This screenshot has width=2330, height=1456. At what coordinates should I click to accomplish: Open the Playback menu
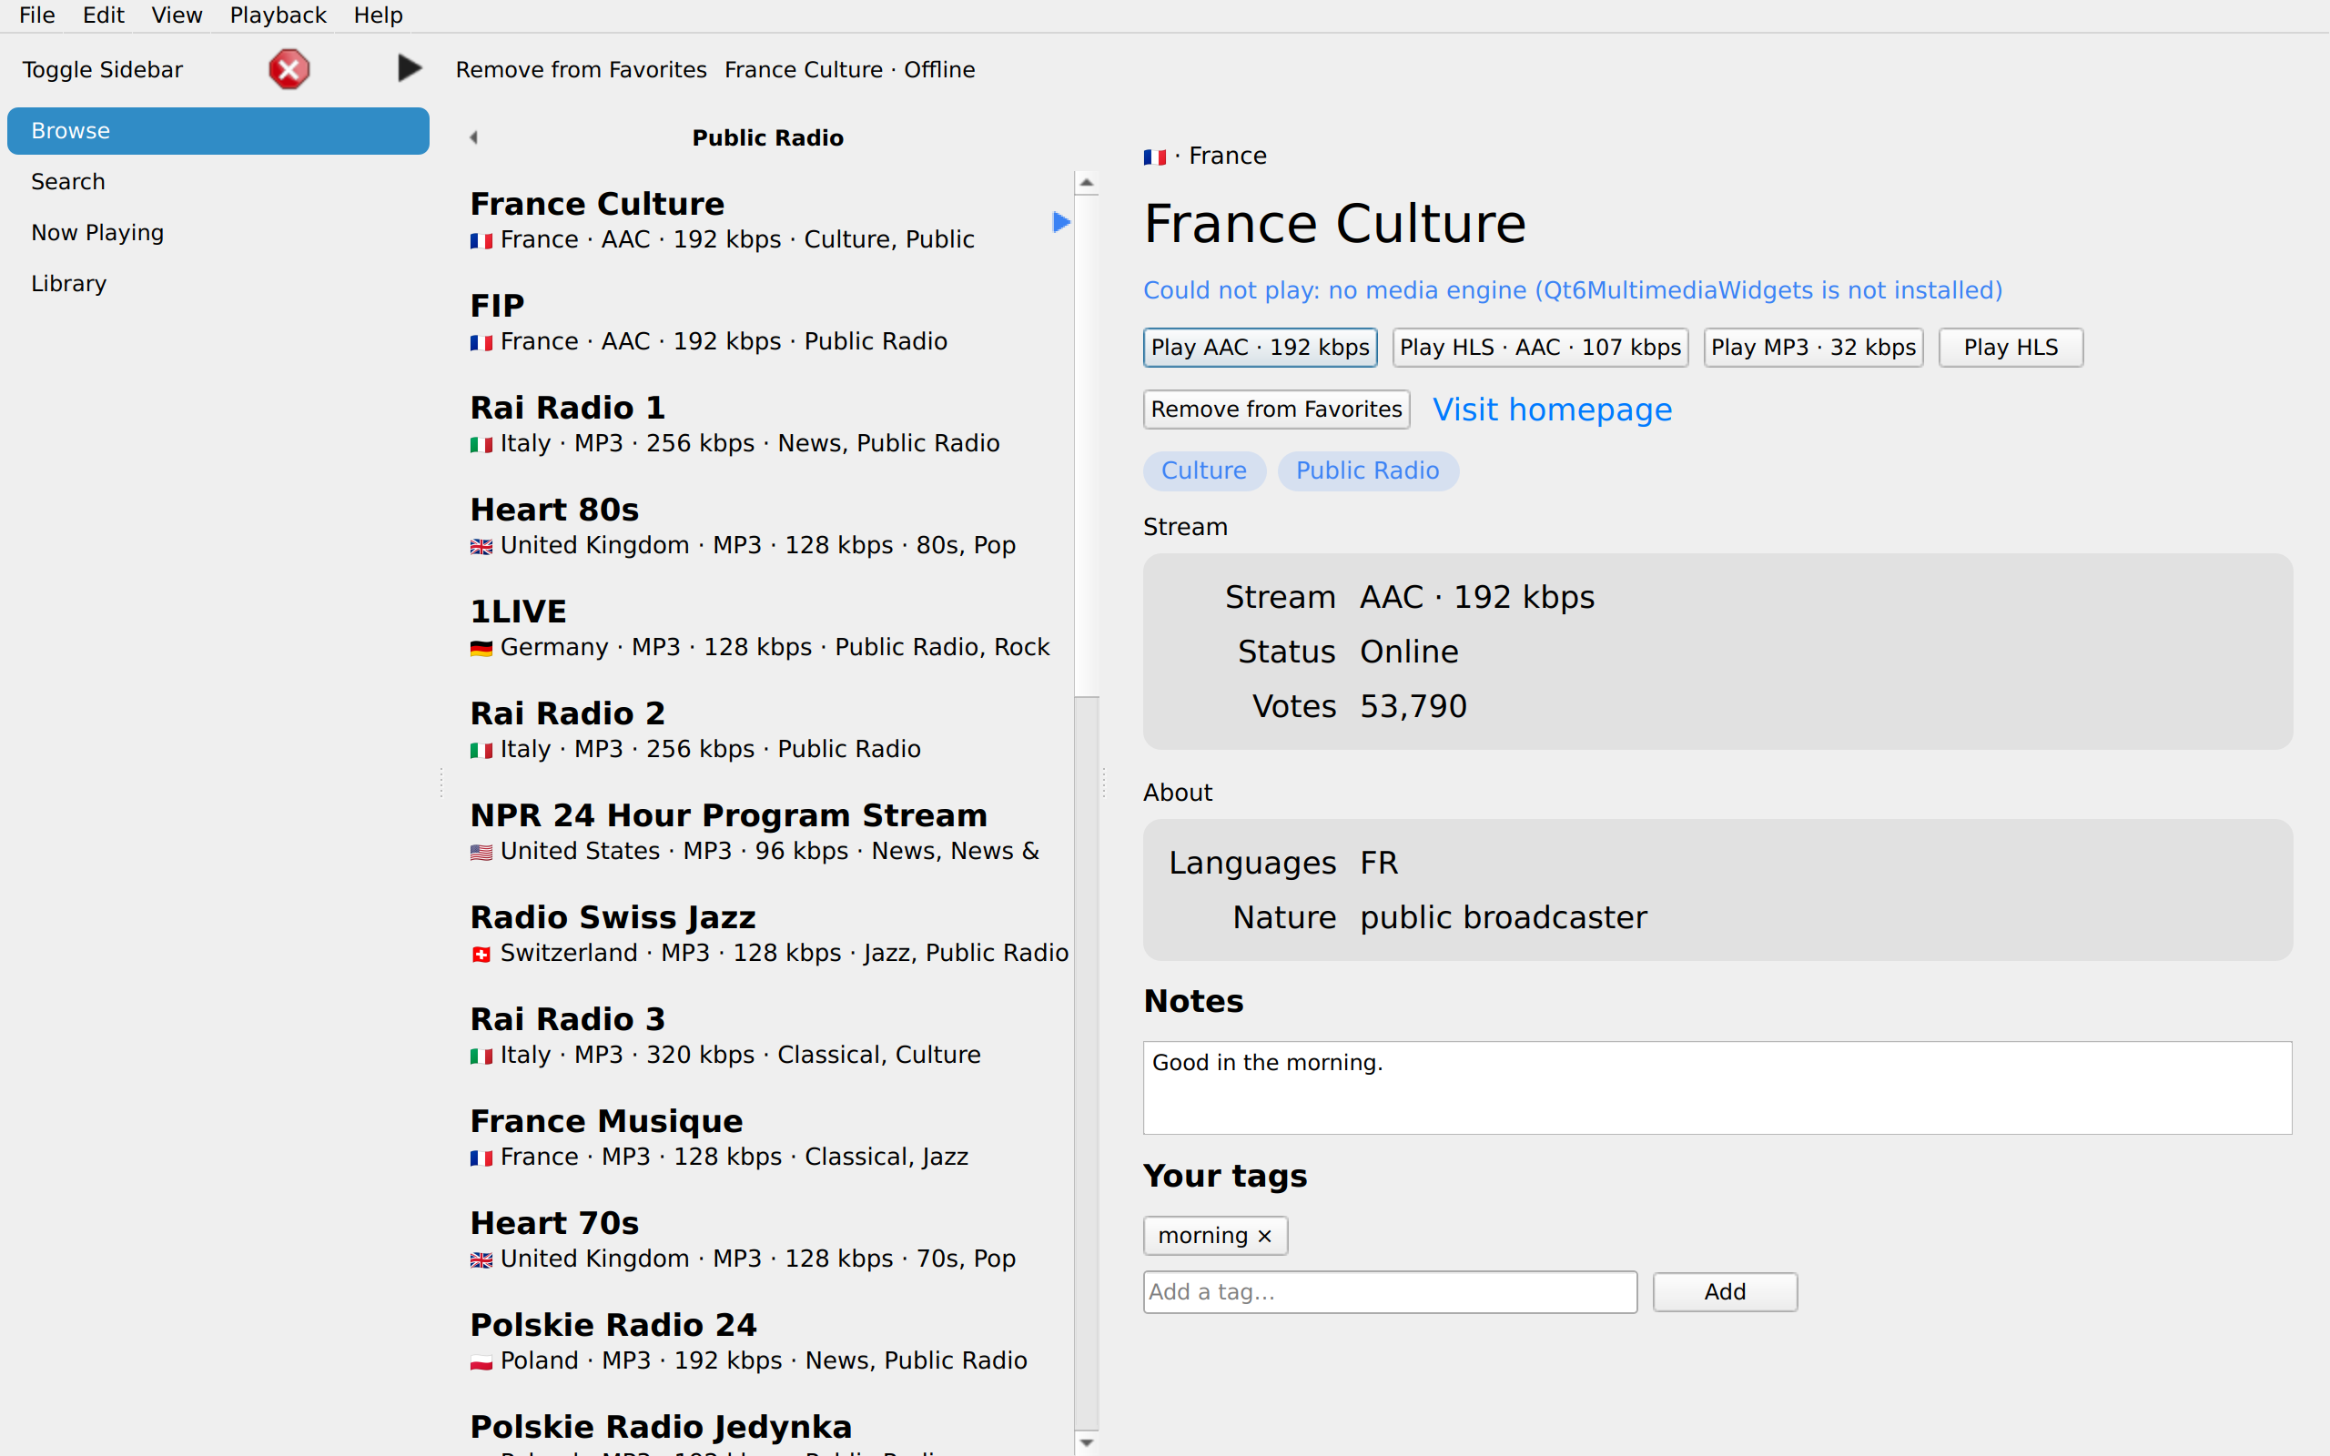[279, 15]
